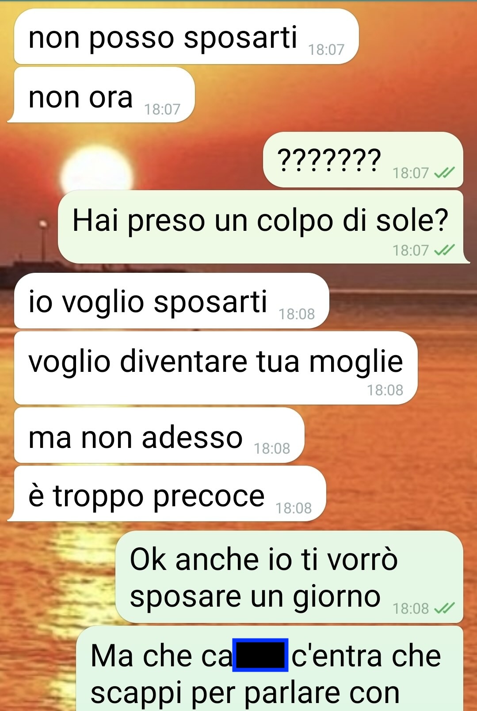Click the 18:08 timestamp of 'è troppo precoce'
Image resolution: width=477 pixels, height=711 pixels.
coord(294,508)
